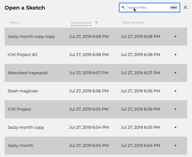Focus the Search files input field
This screenshot has width=192, height=157.
[x=148, y=7]
